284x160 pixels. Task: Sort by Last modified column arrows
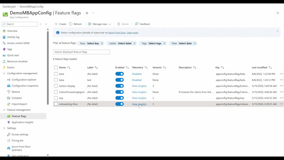(x=270, y=67)
